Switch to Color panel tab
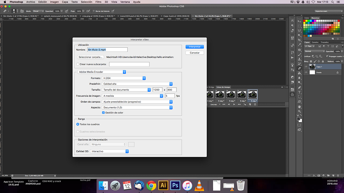The height and width of the screenshot is (193, 344). click(x=307, y=18)
